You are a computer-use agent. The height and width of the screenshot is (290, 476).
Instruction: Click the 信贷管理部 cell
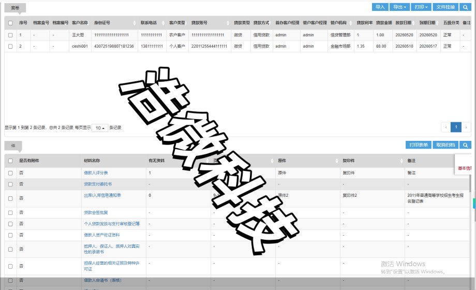point(340,35)
